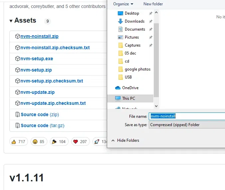Click the package icon beside nvm-setup.exe
225x190 pixels.
coord(17,59)
